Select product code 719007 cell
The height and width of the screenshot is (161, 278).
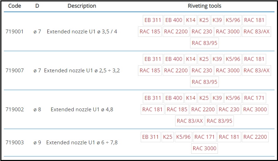15,71
